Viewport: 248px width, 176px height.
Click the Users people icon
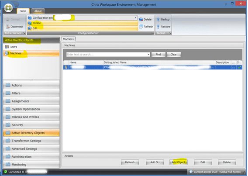[7, 47]
